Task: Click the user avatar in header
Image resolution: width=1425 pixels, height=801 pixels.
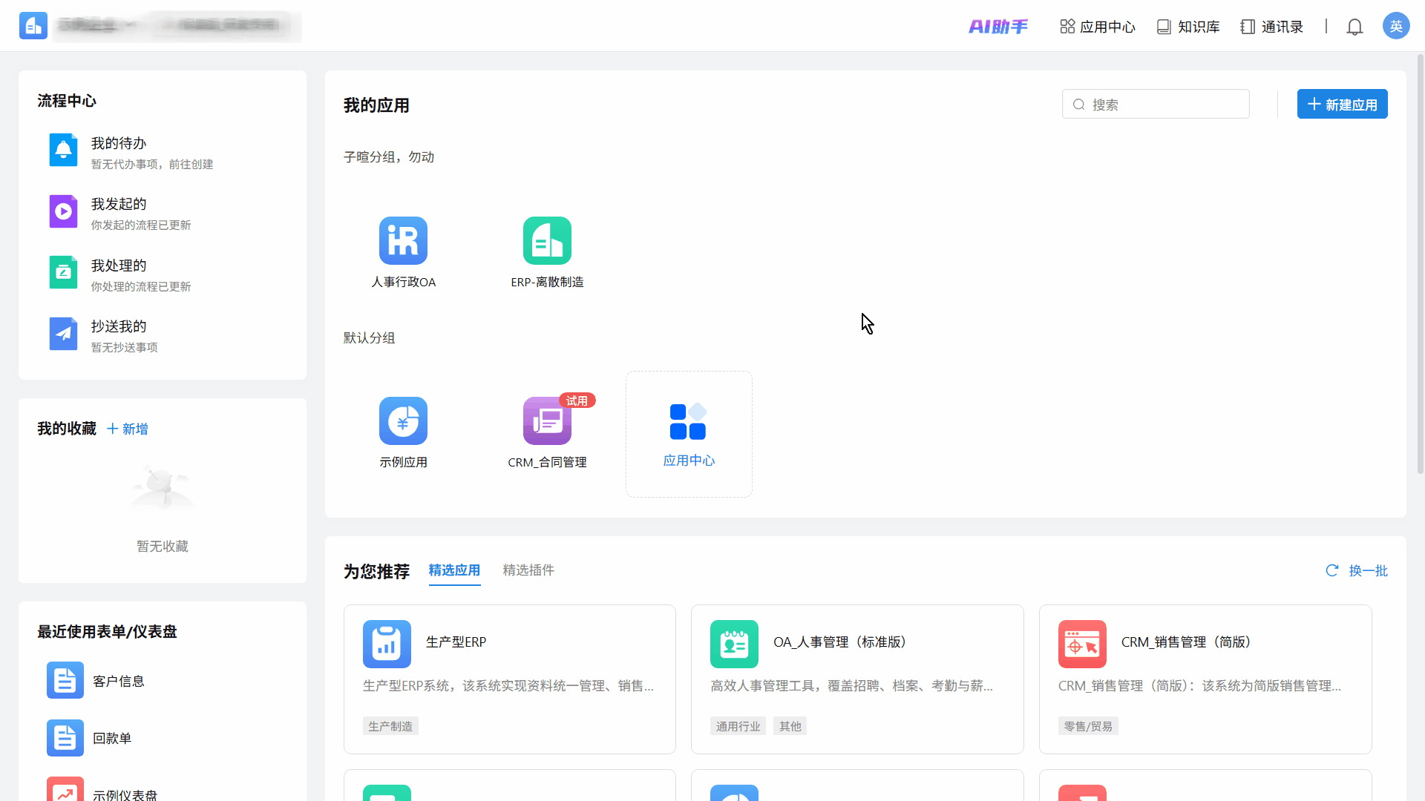Action: tap(1395, 26)
